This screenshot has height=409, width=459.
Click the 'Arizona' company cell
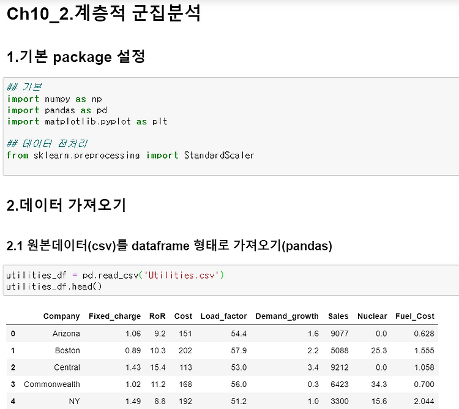coord(66,334)
